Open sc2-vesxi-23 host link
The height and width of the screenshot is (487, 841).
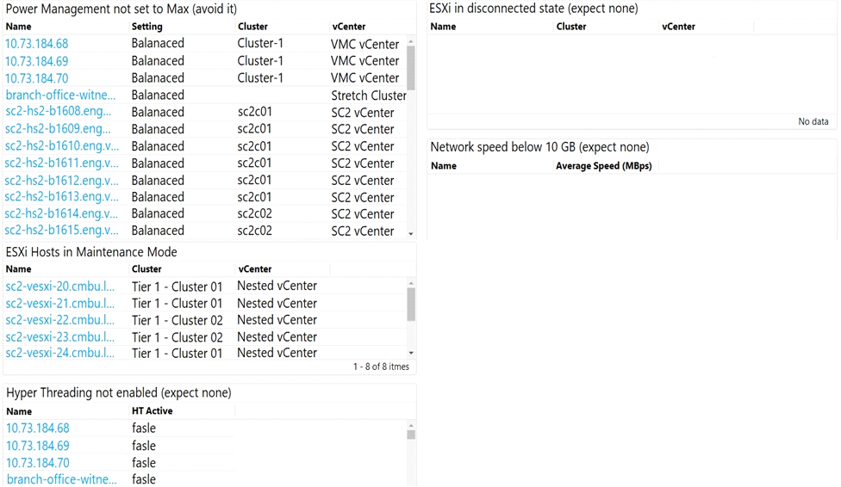coord(59,337)
